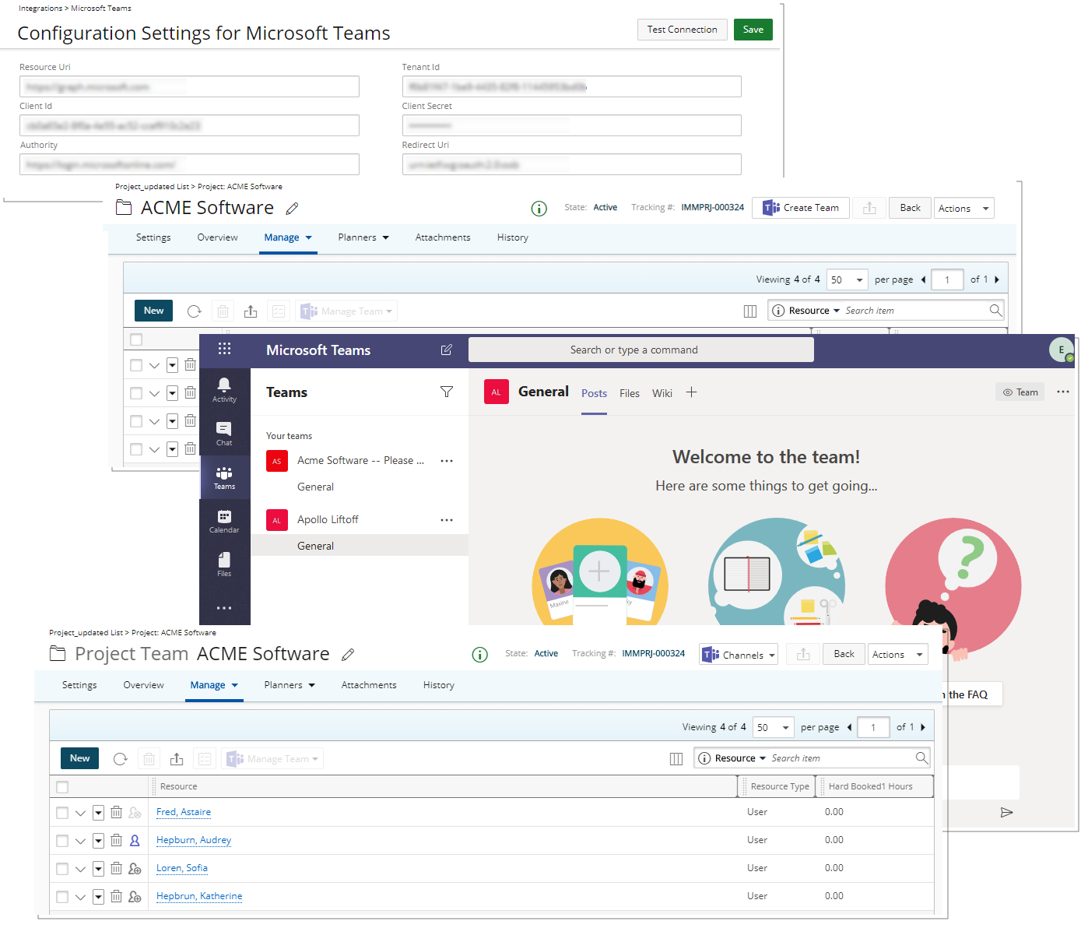
Task: Open Calendar in the Teams sidebar
Action: pos(224,521)
